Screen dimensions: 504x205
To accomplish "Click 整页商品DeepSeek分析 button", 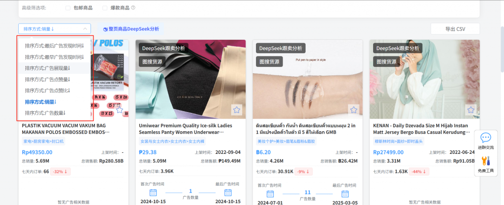I will (131, 29).
